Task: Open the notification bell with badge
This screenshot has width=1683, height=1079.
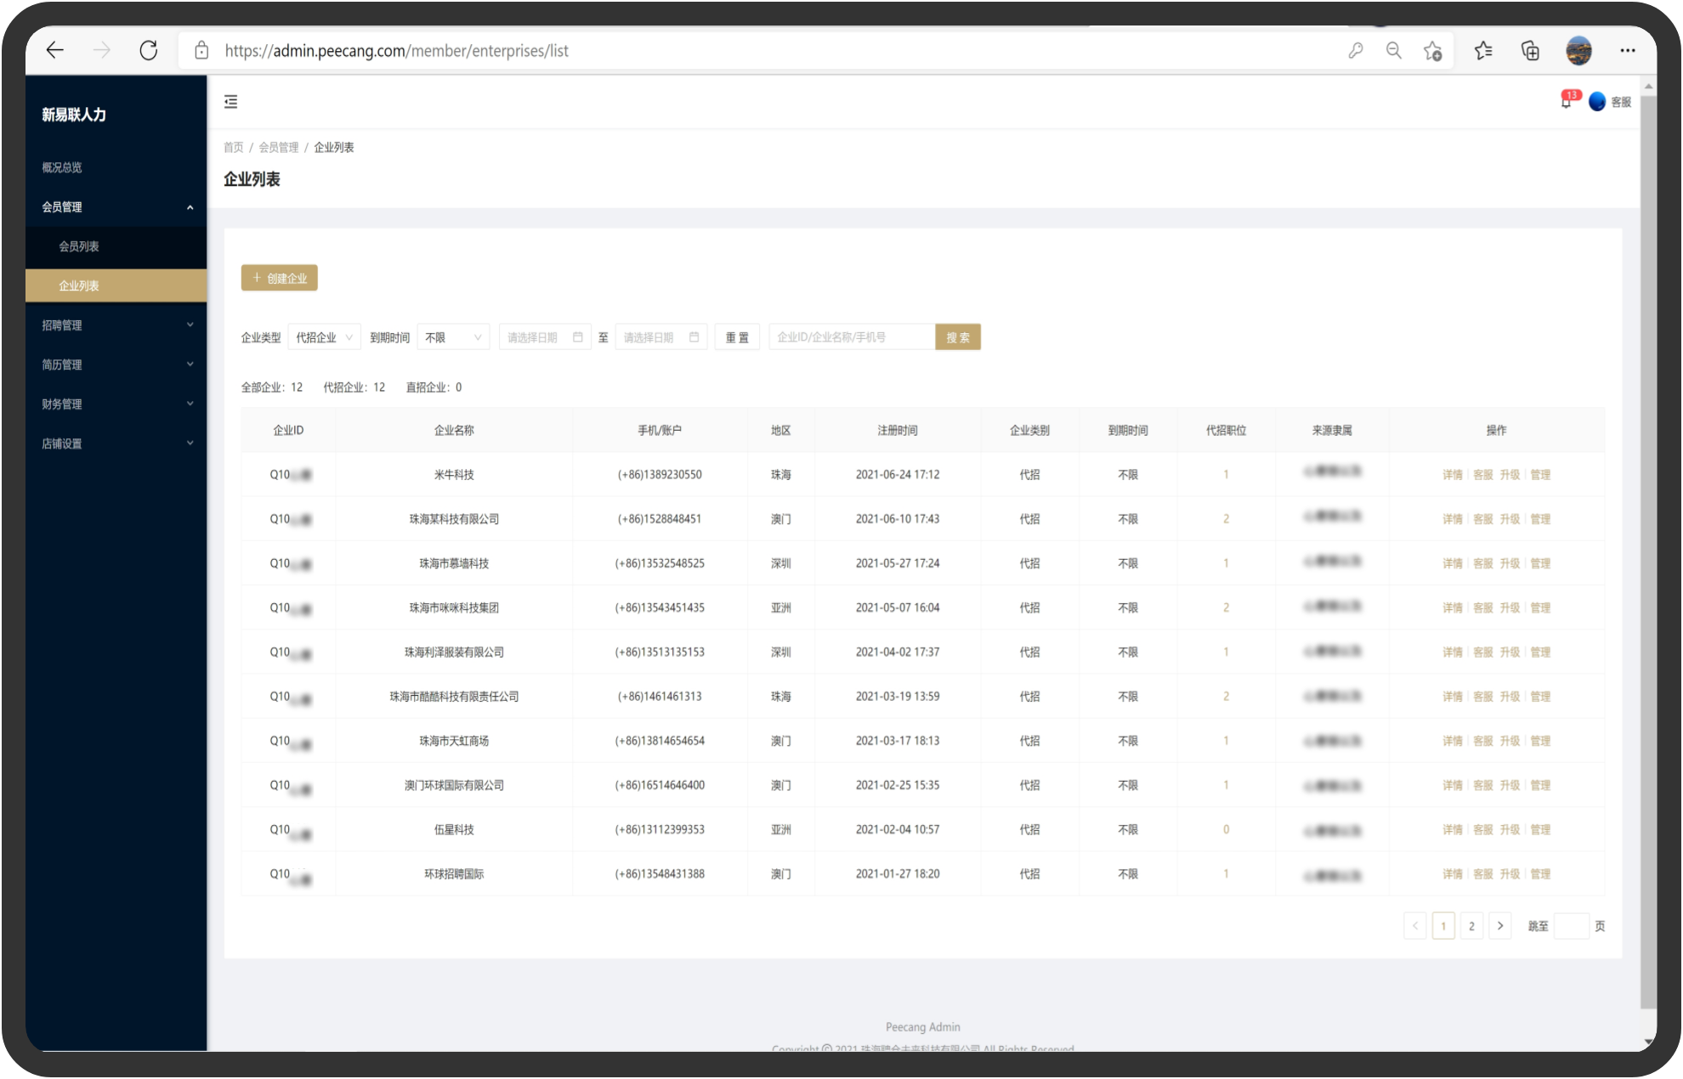Action: coord(1567,102)
